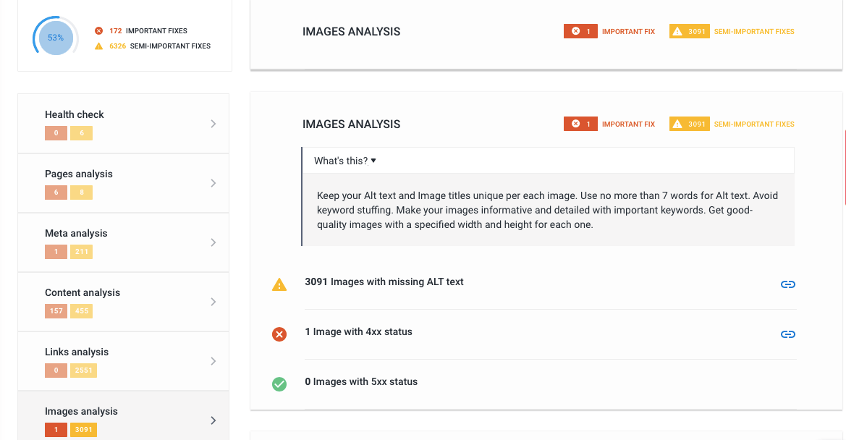Click Pages analysis yellow badge showing 8
Image resolution: width=846 pixels, height=440 pixels.
click(x=82, y=192)
